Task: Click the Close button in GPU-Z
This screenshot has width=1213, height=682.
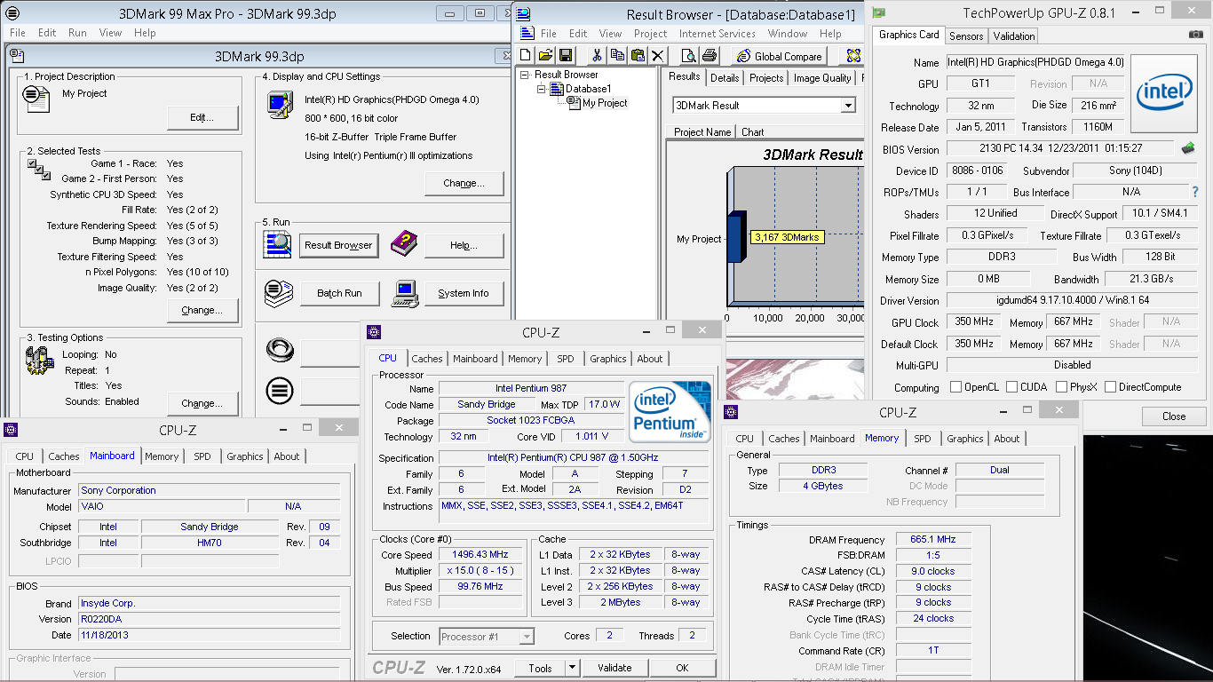Action: (x=1174, y=416)
